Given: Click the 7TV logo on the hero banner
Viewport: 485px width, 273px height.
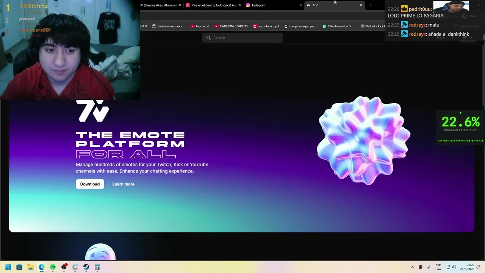Looking at the screenshot, I should [92, 111].
